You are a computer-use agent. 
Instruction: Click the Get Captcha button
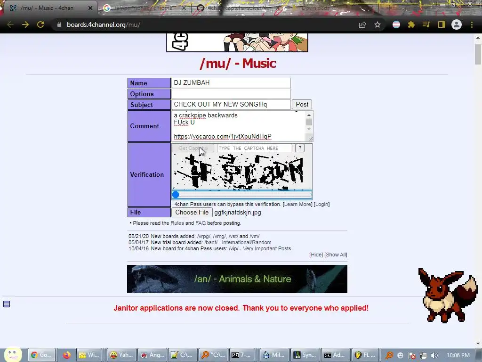click(x=193, y=148)
